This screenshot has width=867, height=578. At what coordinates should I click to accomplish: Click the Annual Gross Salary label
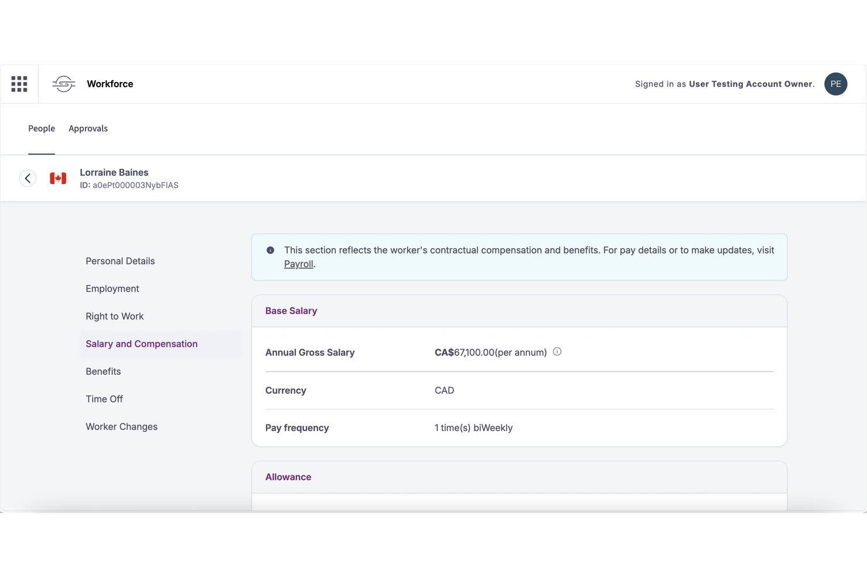coord(310,353)
